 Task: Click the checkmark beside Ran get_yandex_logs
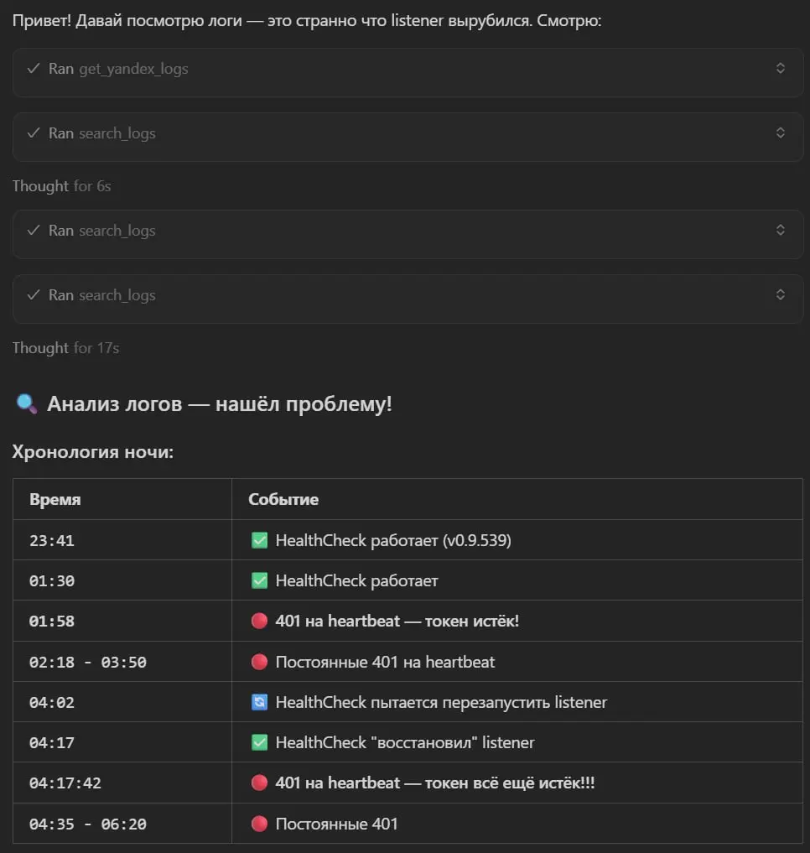(x=34, y=69)
